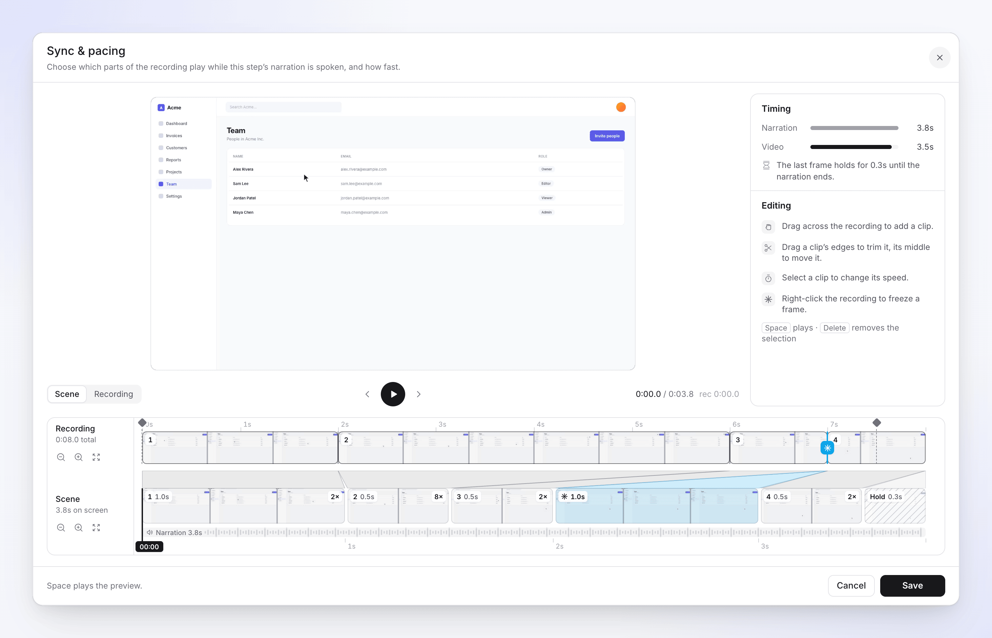Click the 00:00 playhead label
Image resolution: width=992 pixels, height=638 pixels.
click(x=149, y=547)
